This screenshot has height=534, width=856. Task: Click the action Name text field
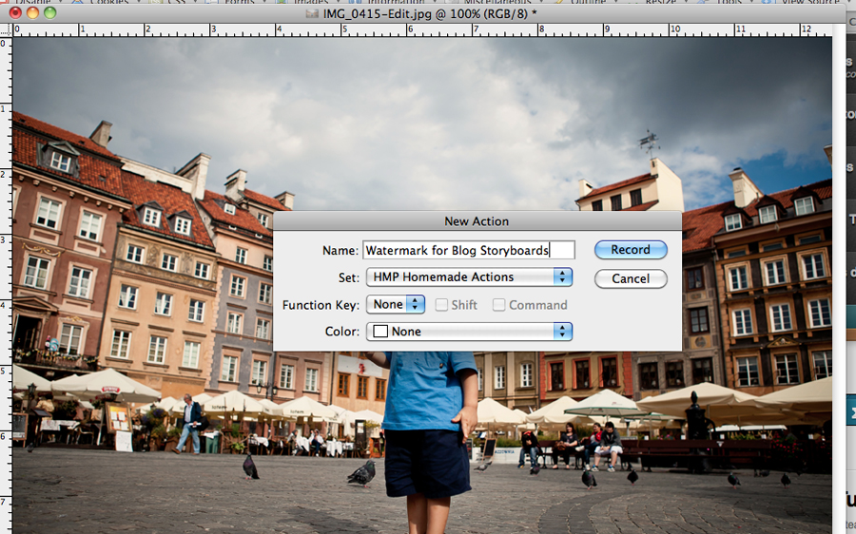click(x=469, y=250)
